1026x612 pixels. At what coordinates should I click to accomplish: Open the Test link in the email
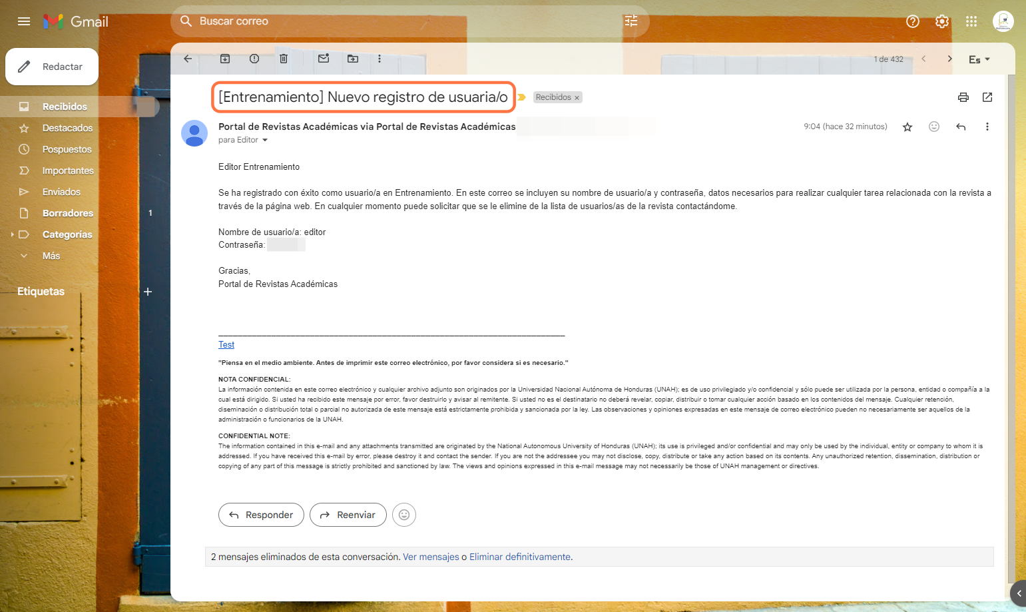pyautogui.click(x=226, y=344)
